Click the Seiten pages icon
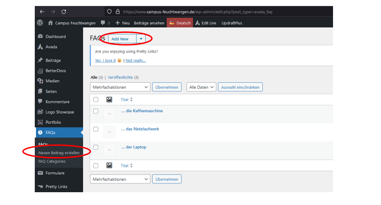This screenshot has width=381, height=205. point(40,92)
